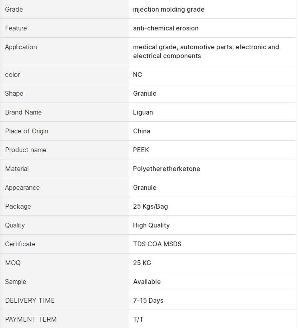Click the 'High Quality' value cell
This screenshot has height=328, width=298.
click(x=151, y=225)
